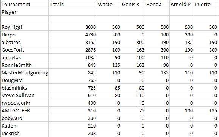219x137 pixels.
Task: Select the GoesForIt name cell
Action: (25, 50)
